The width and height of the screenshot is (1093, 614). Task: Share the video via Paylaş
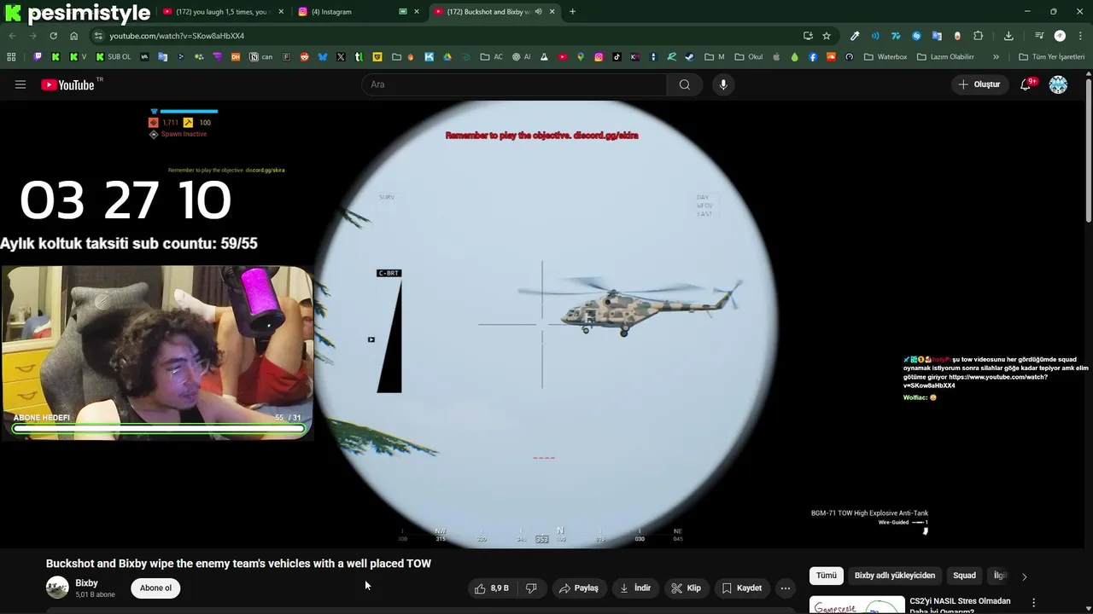pos(579,588)
